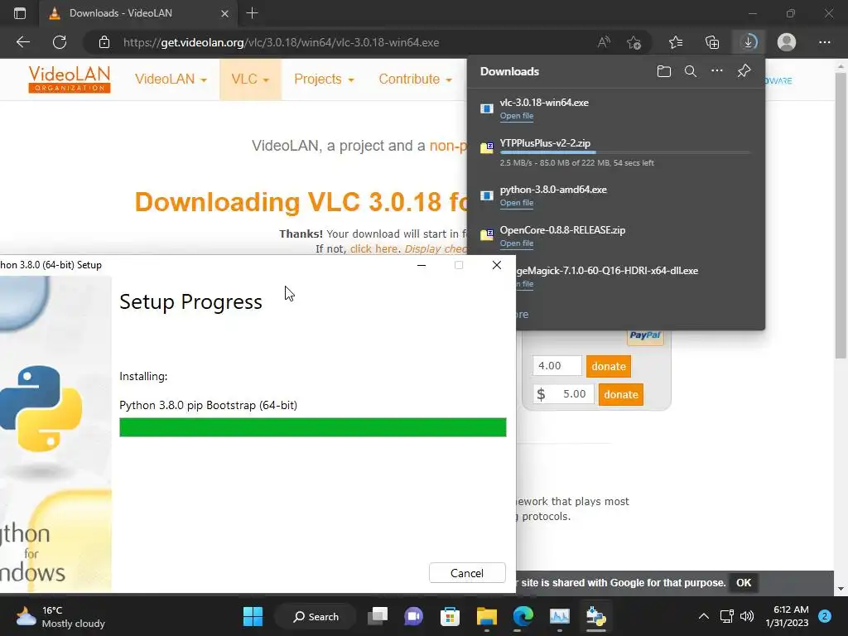Open the Favorites list icon

point(676,42)
